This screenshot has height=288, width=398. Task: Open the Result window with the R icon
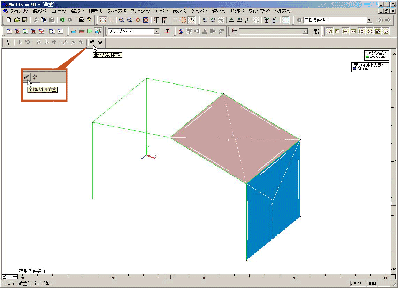[33, 31]
